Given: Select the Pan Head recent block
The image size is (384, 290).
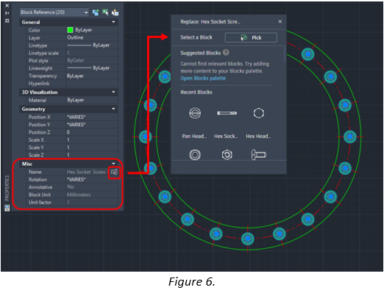Looking at the screenshot, I should (x=195, y=121).
